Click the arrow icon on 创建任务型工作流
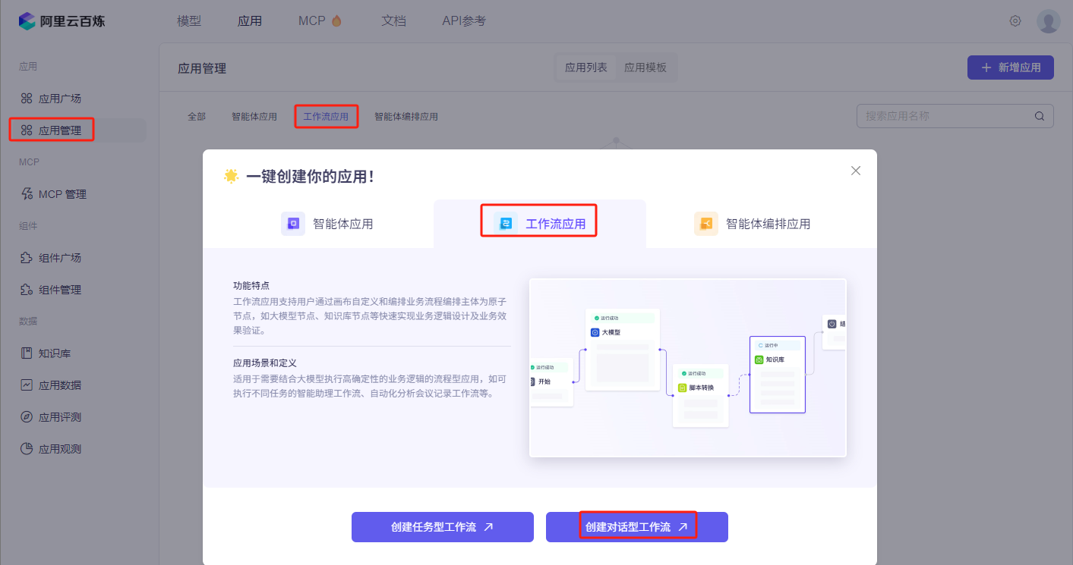 [x=488, y=527]
